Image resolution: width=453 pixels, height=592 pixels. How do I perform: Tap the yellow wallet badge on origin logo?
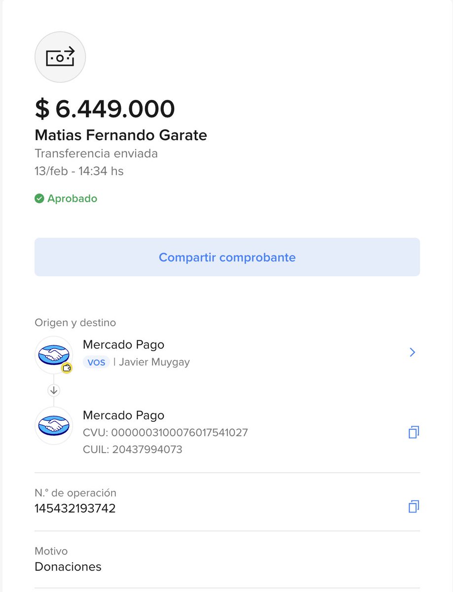pyautogui.click(x=67, y=368)
